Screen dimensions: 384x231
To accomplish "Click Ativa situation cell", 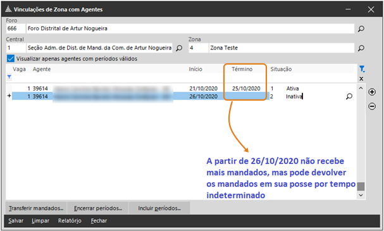I will 292,89.
